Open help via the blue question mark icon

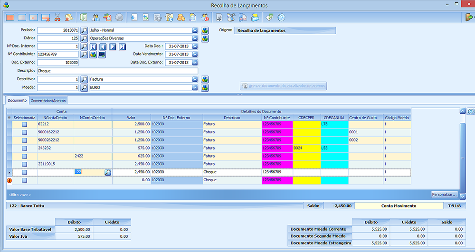pyautogui.click(x=281, y=18)
